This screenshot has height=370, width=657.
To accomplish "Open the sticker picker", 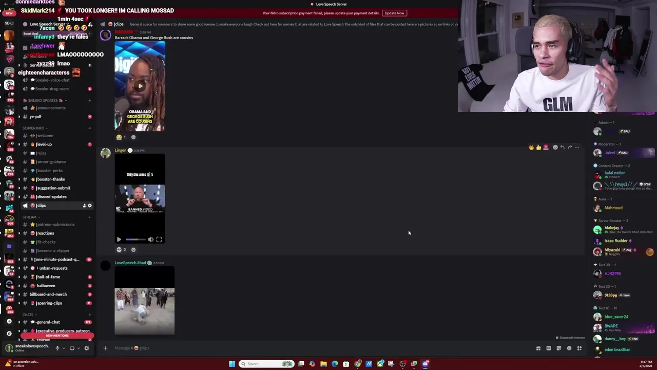I will point(559,348).
